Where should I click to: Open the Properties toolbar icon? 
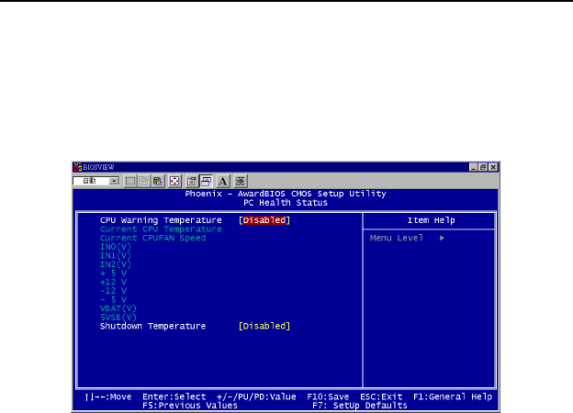tap(192, 181)
